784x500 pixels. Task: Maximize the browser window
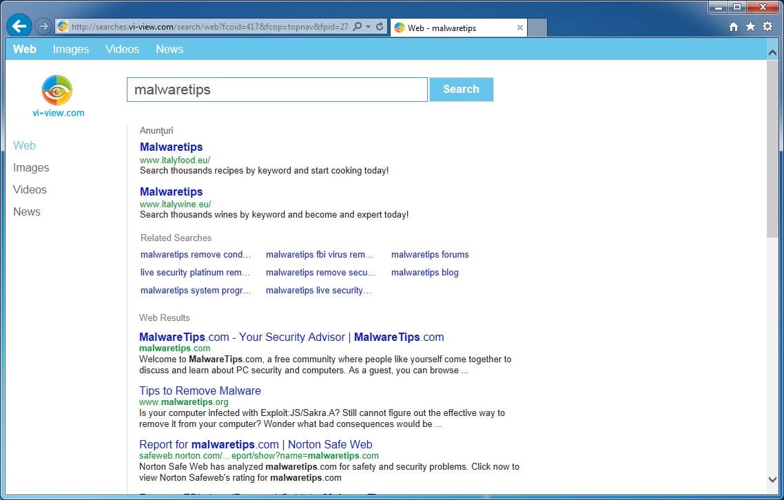(737, 7)
